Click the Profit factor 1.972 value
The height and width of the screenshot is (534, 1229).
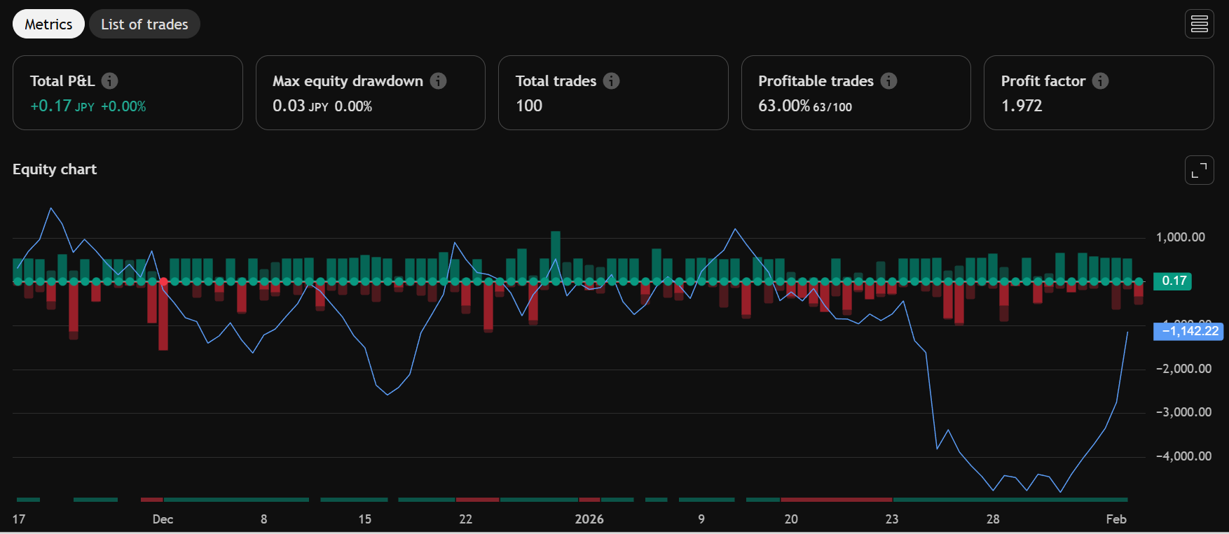pyautogui.click(x=1022, y=106)
